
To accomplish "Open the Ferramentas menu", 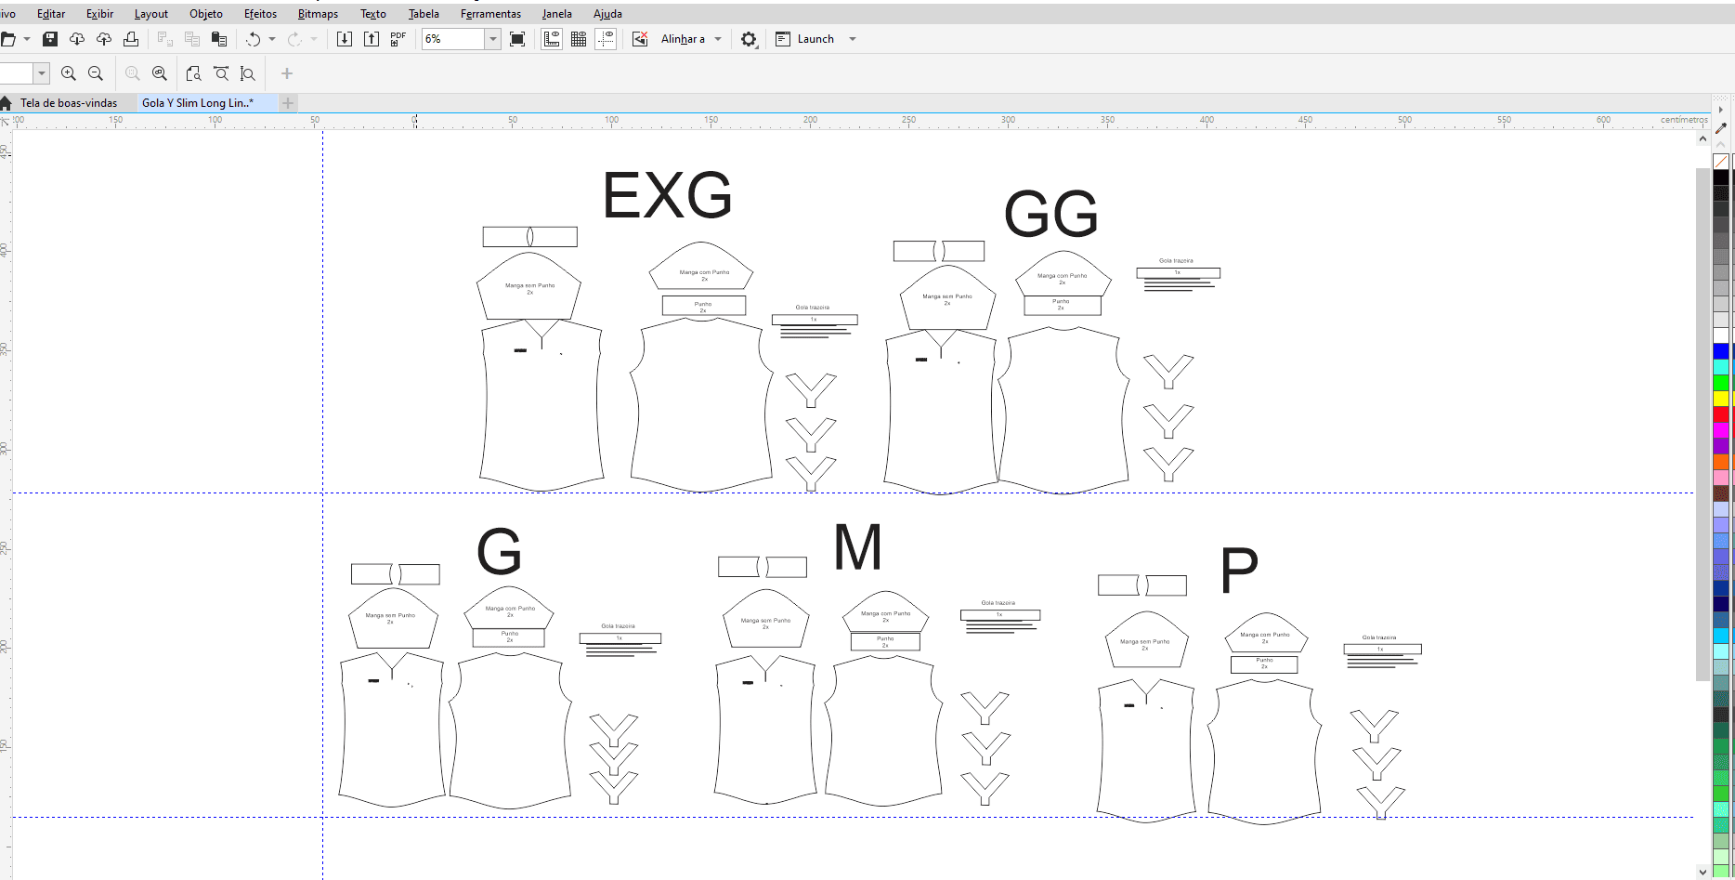I will click(490, 14).
